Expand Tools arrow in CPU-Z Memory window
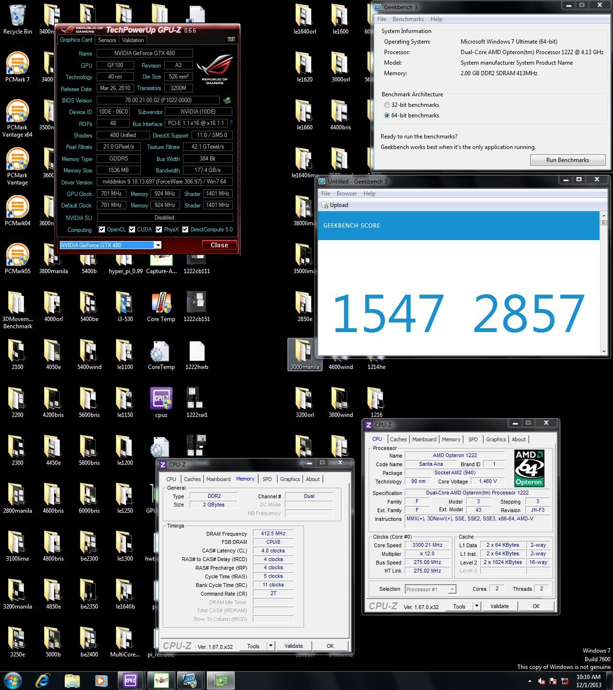 point(271,646)
